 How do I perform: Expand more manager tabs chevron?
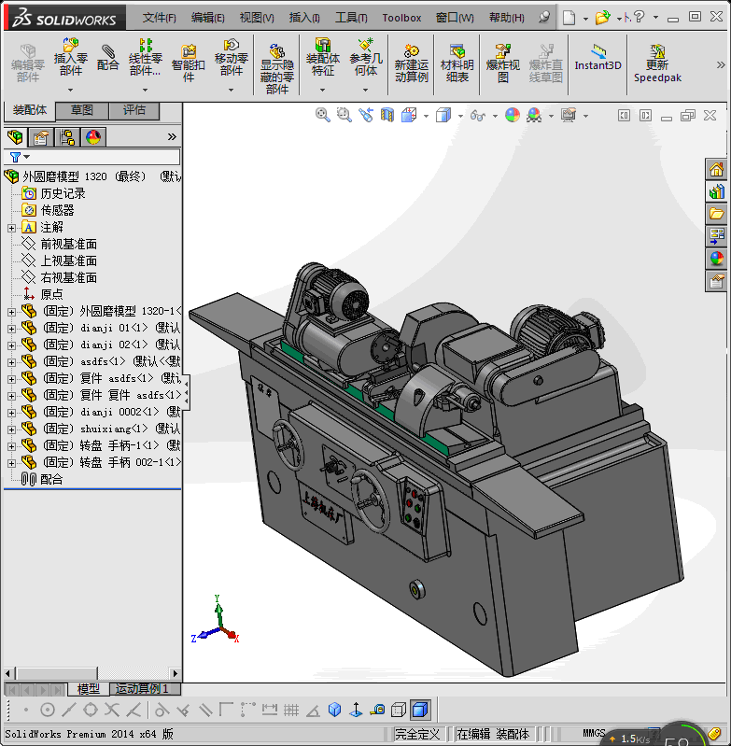coord(172,137)
